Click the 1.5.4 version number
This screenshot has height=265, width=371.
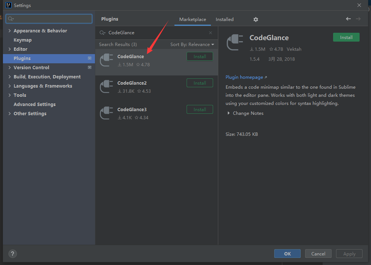pos(254,59)
